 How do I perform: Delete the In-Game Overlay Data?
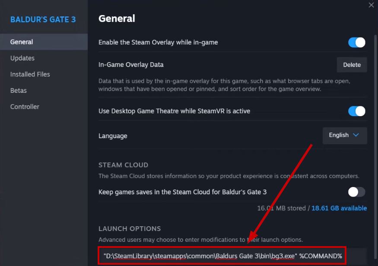(352, 65)
